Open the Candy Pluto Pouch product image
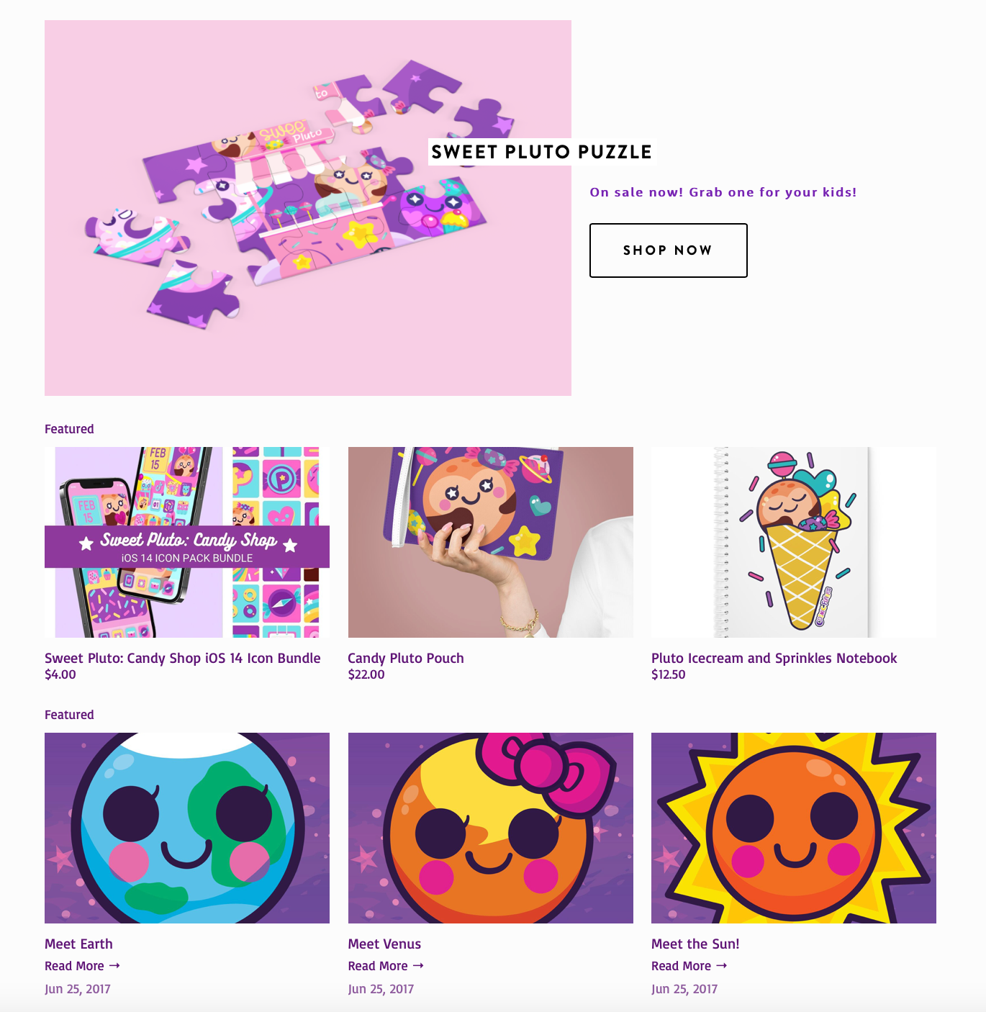 point(491,542)
